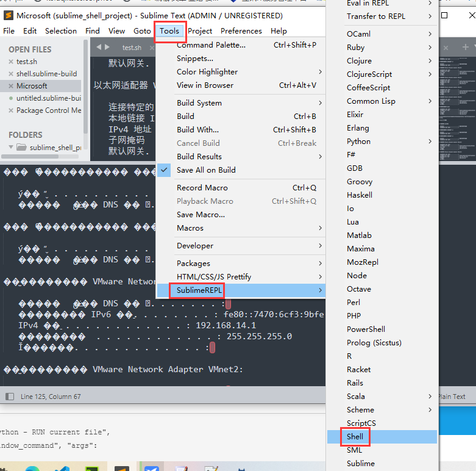
Task: Expand the Build Results submenu
Action: click(241, 157)
